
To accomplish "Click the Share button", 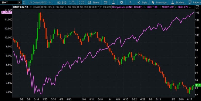I will 94,2.
